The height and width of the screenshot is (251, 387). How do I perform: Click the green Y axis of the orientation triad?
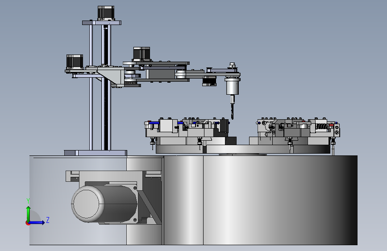click(29, 214)
